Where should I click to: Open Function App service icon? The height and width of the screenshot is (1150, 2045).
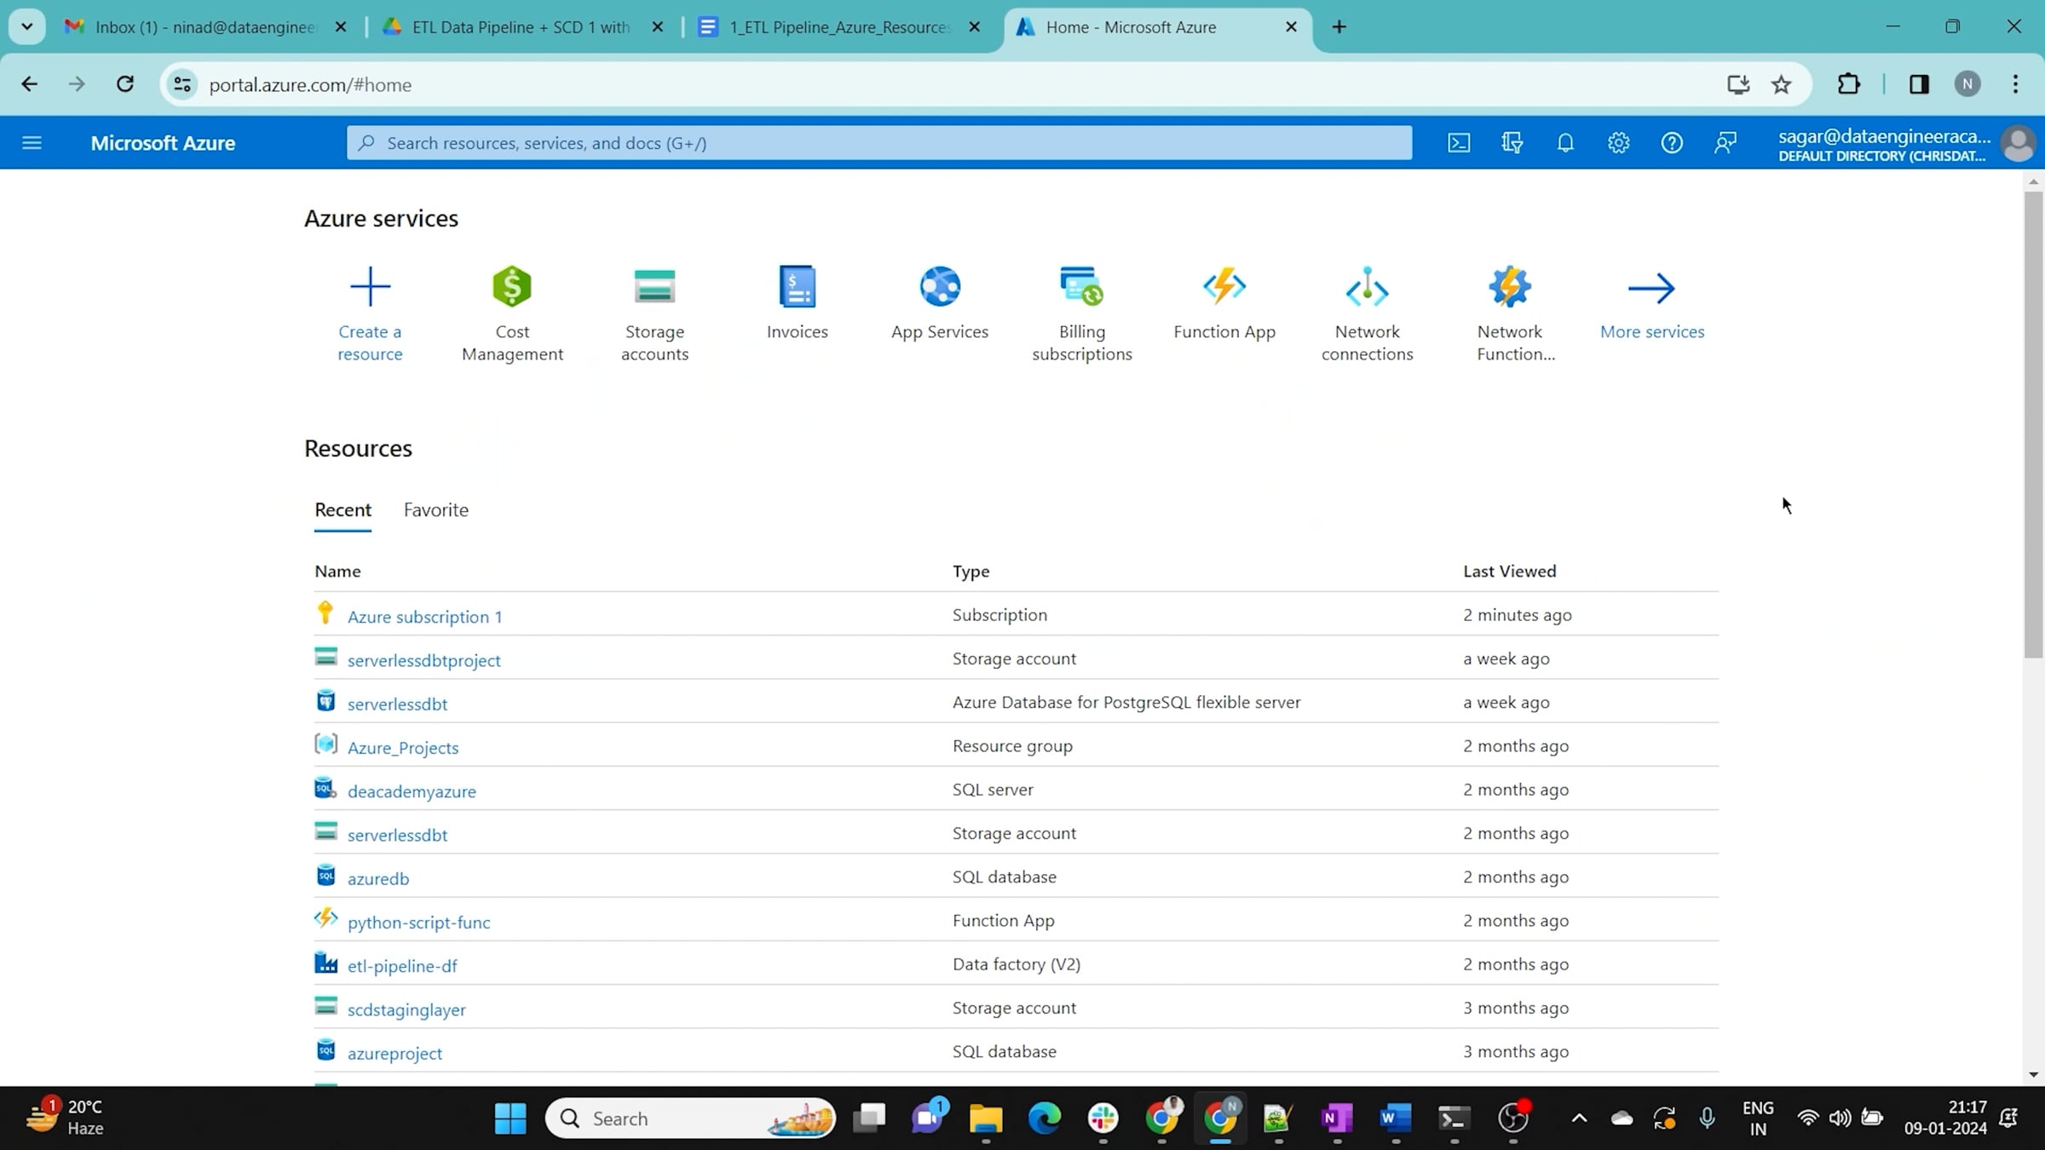pos(1224,287)
